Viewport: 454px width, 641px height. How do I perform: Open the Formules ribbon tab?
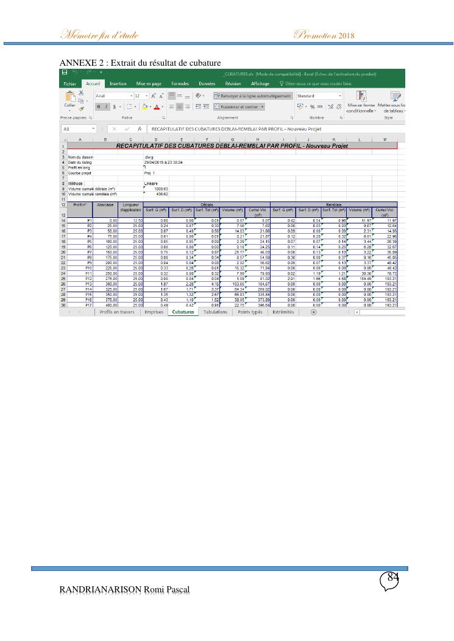tap(180, 84)
